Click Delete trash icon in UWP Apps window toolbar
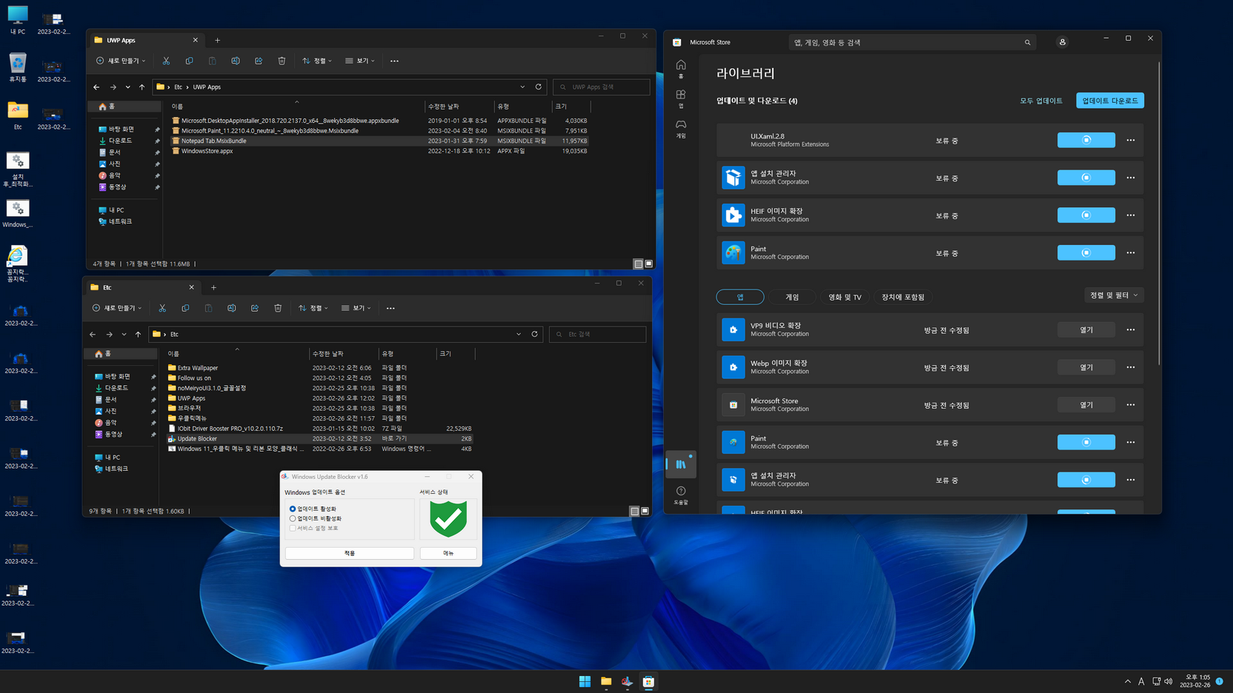 [282, 61]
